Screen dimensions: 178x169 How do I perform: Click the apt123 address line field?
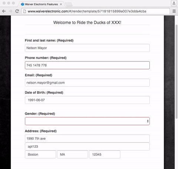coord(87,146)
